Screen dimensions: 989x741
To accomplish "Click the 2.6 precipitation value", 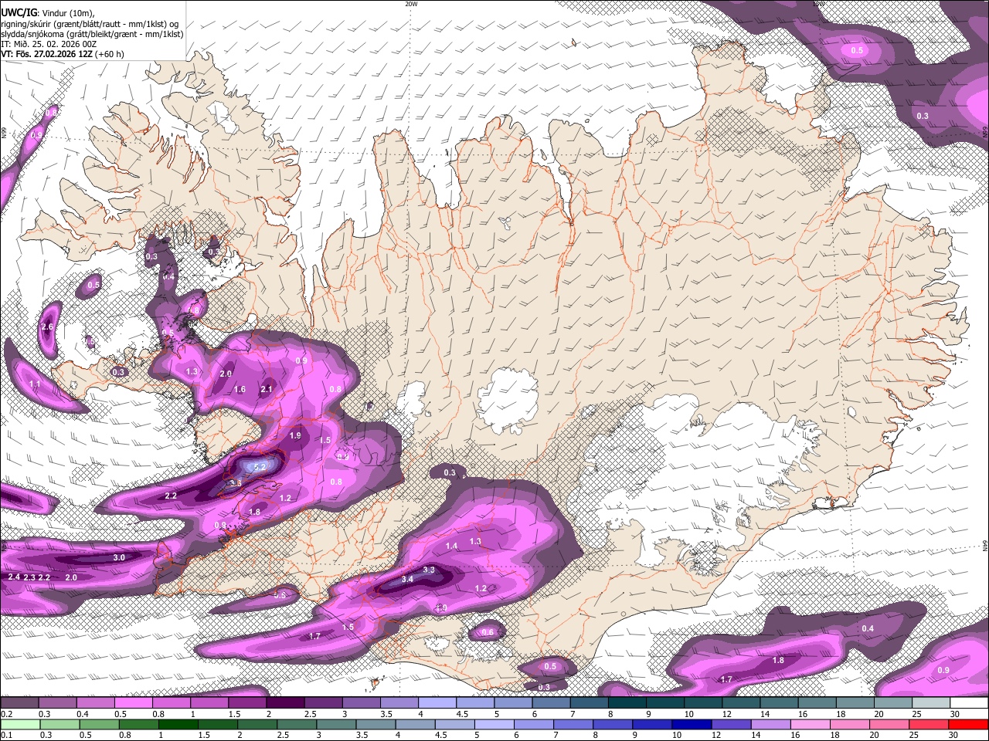I will 47,327.
